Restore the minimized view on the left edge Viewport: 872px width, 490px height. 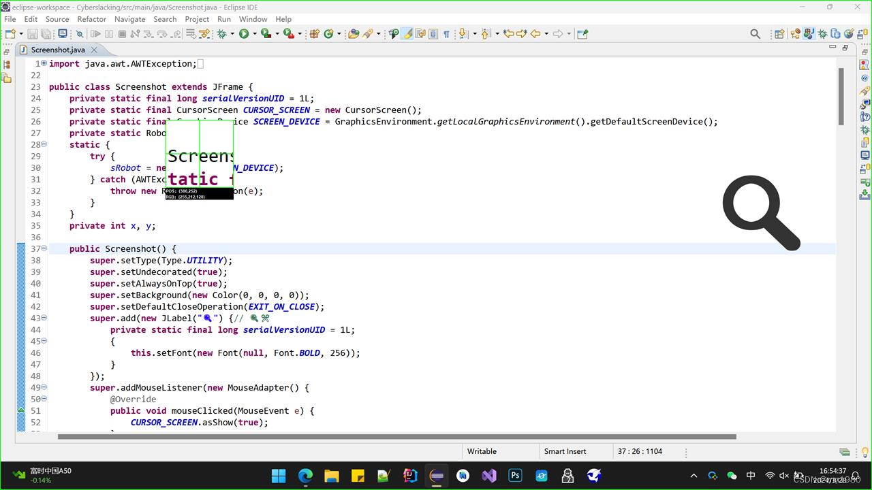coord(5,50)
